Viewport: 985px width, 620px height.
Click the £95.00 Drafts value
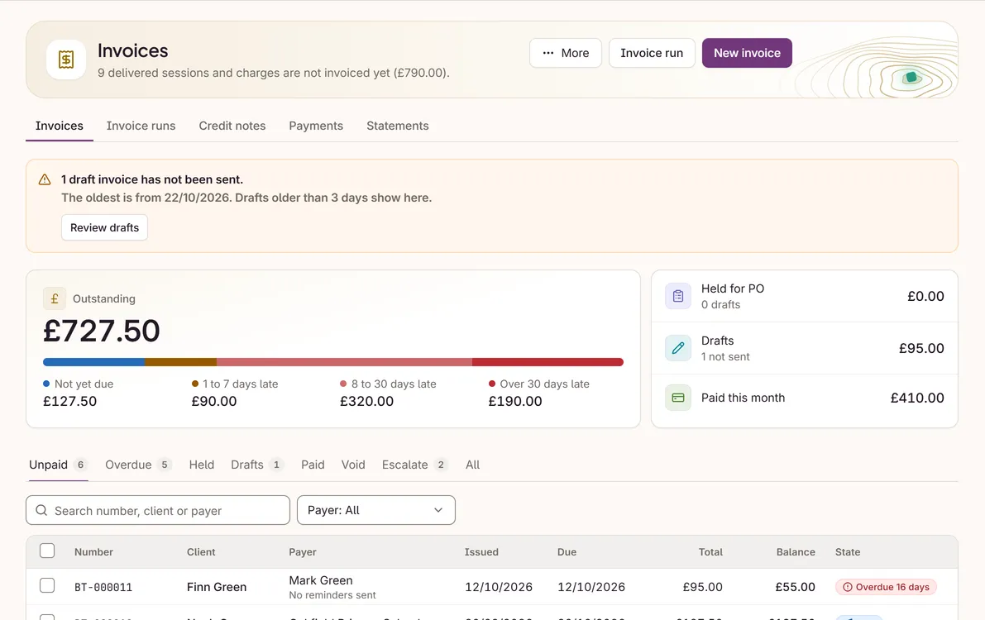click(x=921, y=348)
